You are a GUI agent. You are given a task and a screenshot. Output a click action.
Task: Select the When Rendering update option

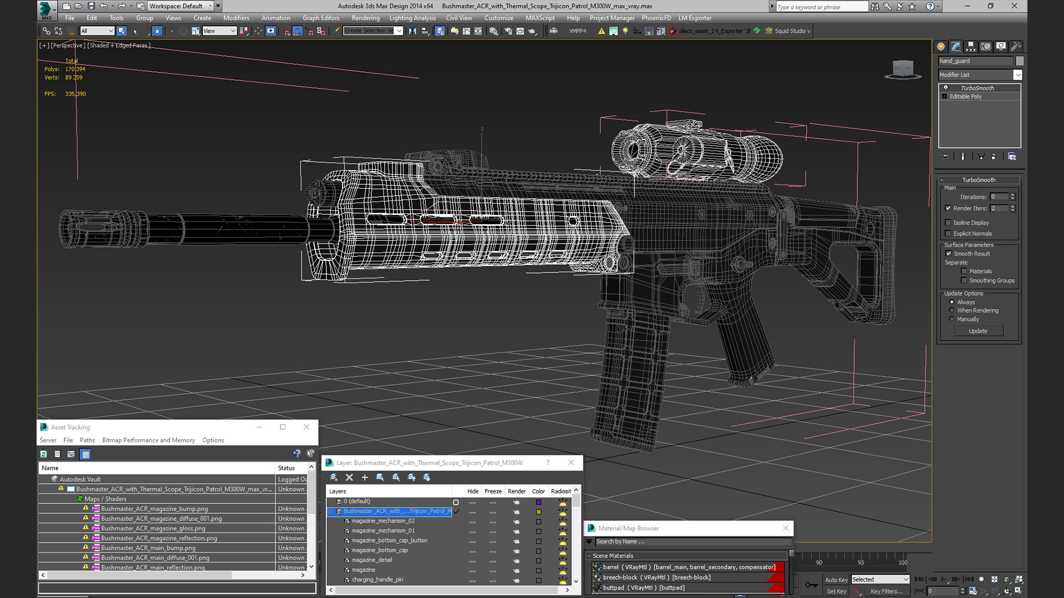952,311
